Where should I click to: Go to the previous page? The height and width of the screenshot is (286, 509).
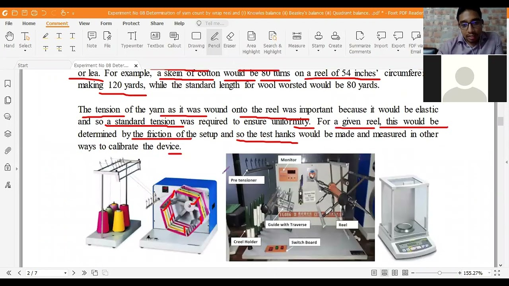19,273
